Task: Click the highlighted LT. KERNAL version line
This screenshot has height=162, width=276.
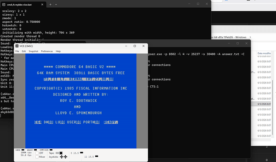Action: point(78,79)
